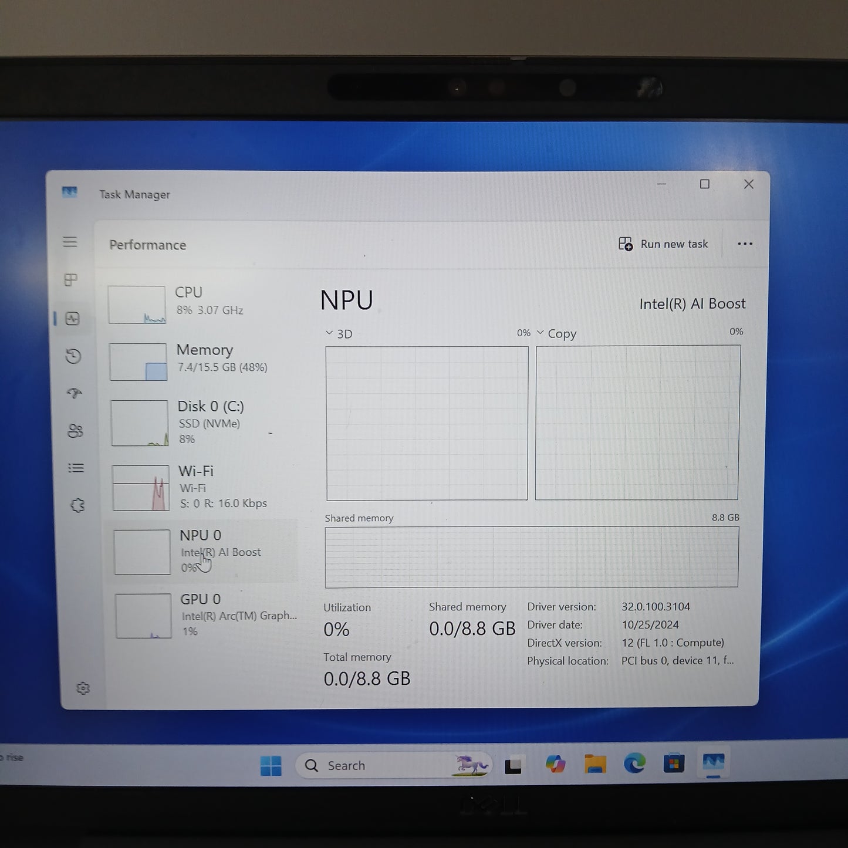
Task: Open the three-dot more options menu
Action: [745, 244]
